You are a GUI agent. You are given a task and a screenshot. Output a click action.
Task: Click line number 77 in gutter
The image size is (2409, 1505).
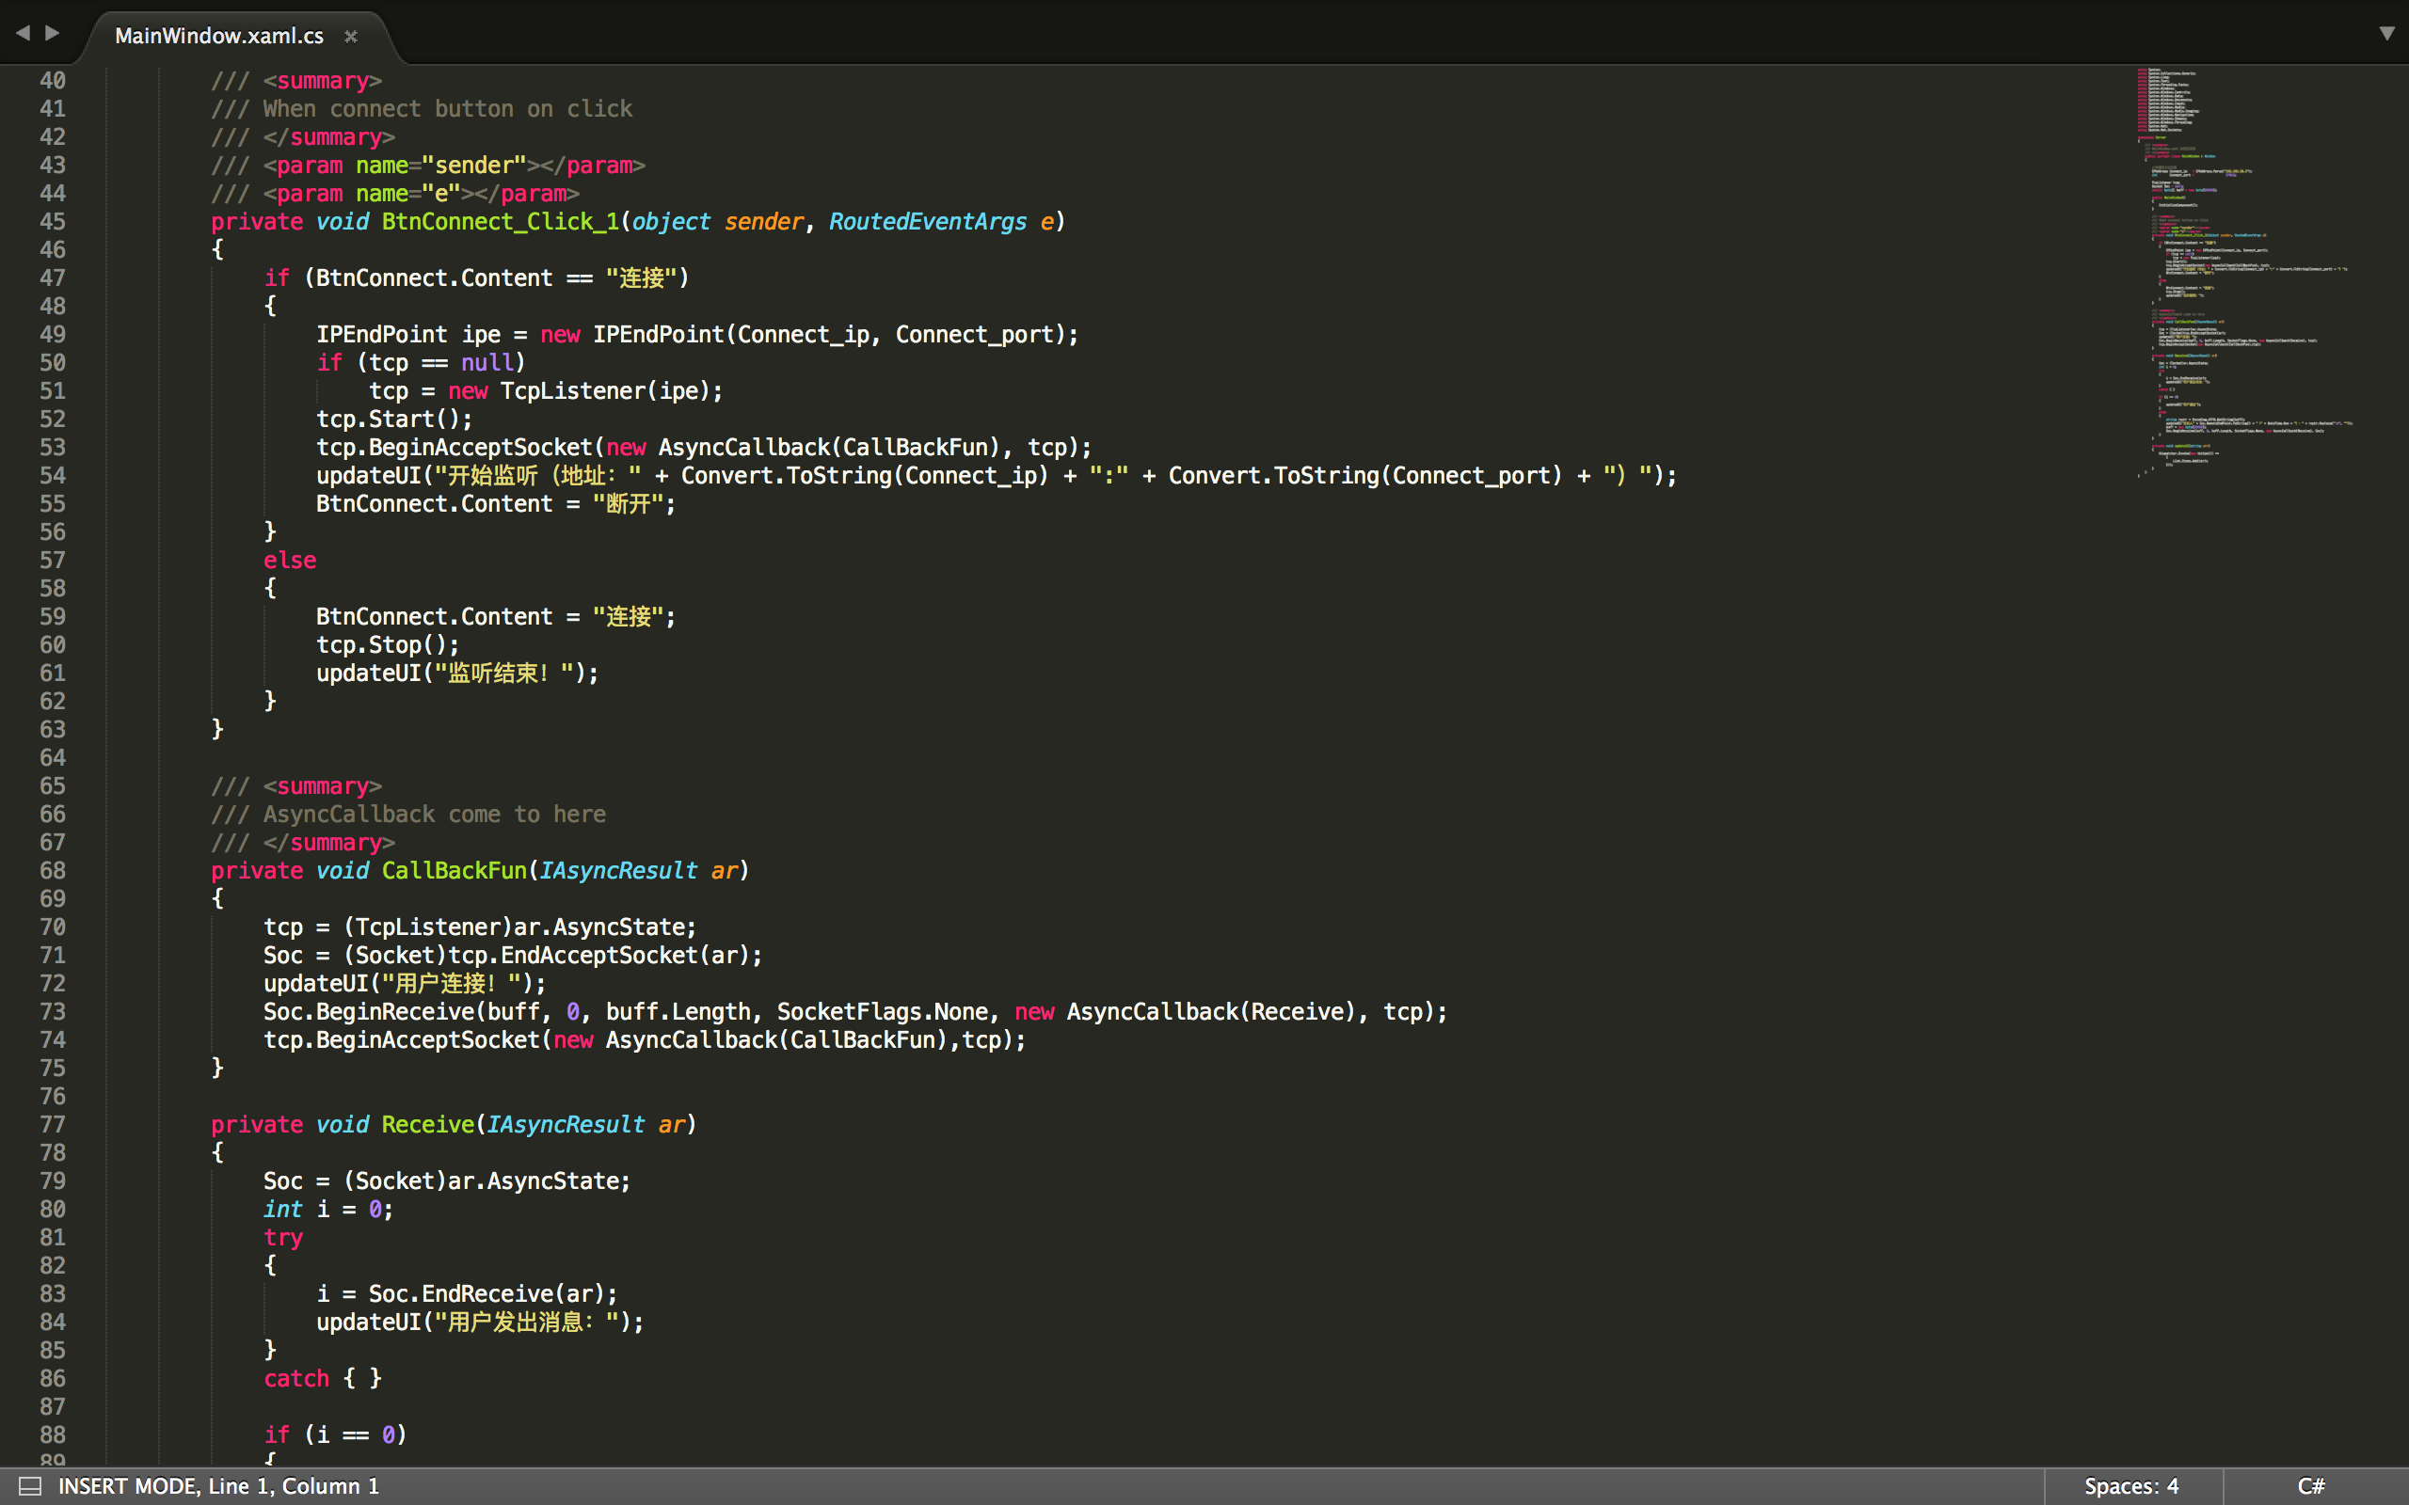53,1124
